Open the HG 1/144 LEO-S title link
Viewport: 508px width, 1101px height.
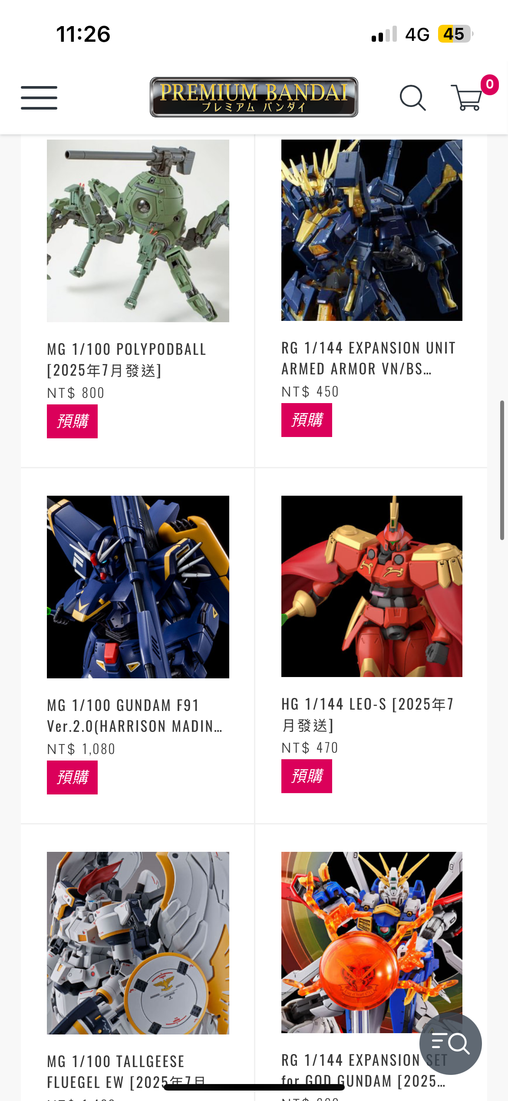(x=368, y=714)
